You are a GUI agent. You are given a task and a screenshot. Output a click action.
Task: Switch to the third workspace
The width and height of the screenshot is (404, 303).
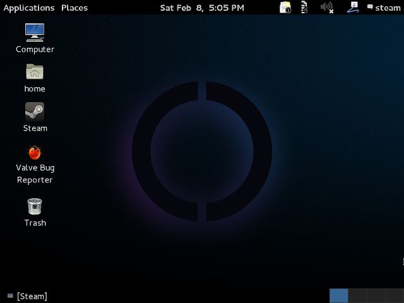[x=376, y=296]
